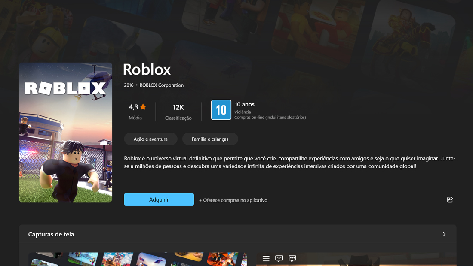Click the Roblox description paragraph
Image resolution: width=473 pixels, height=266 pixels.
click(x=289, y=162)
